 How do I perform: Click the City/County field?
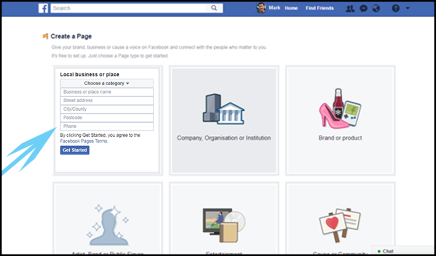pyautogui.click(x=107, y=109)
